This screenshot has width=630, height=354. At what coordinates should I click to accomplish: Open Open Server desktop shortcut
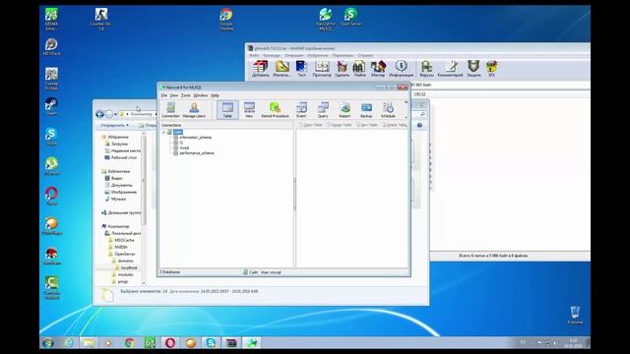point(350,17)
